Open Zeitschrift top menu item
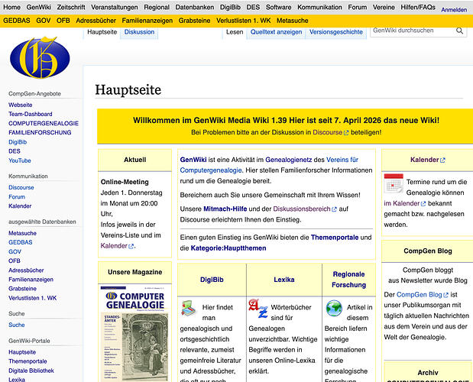Image resolution: width=473 pixels, height=382 pixels. [x=71, y=7]
